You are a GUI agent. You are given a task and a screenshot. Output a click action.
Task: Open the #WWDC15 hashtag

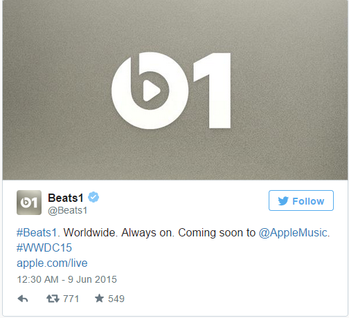[x=44, y=247]
